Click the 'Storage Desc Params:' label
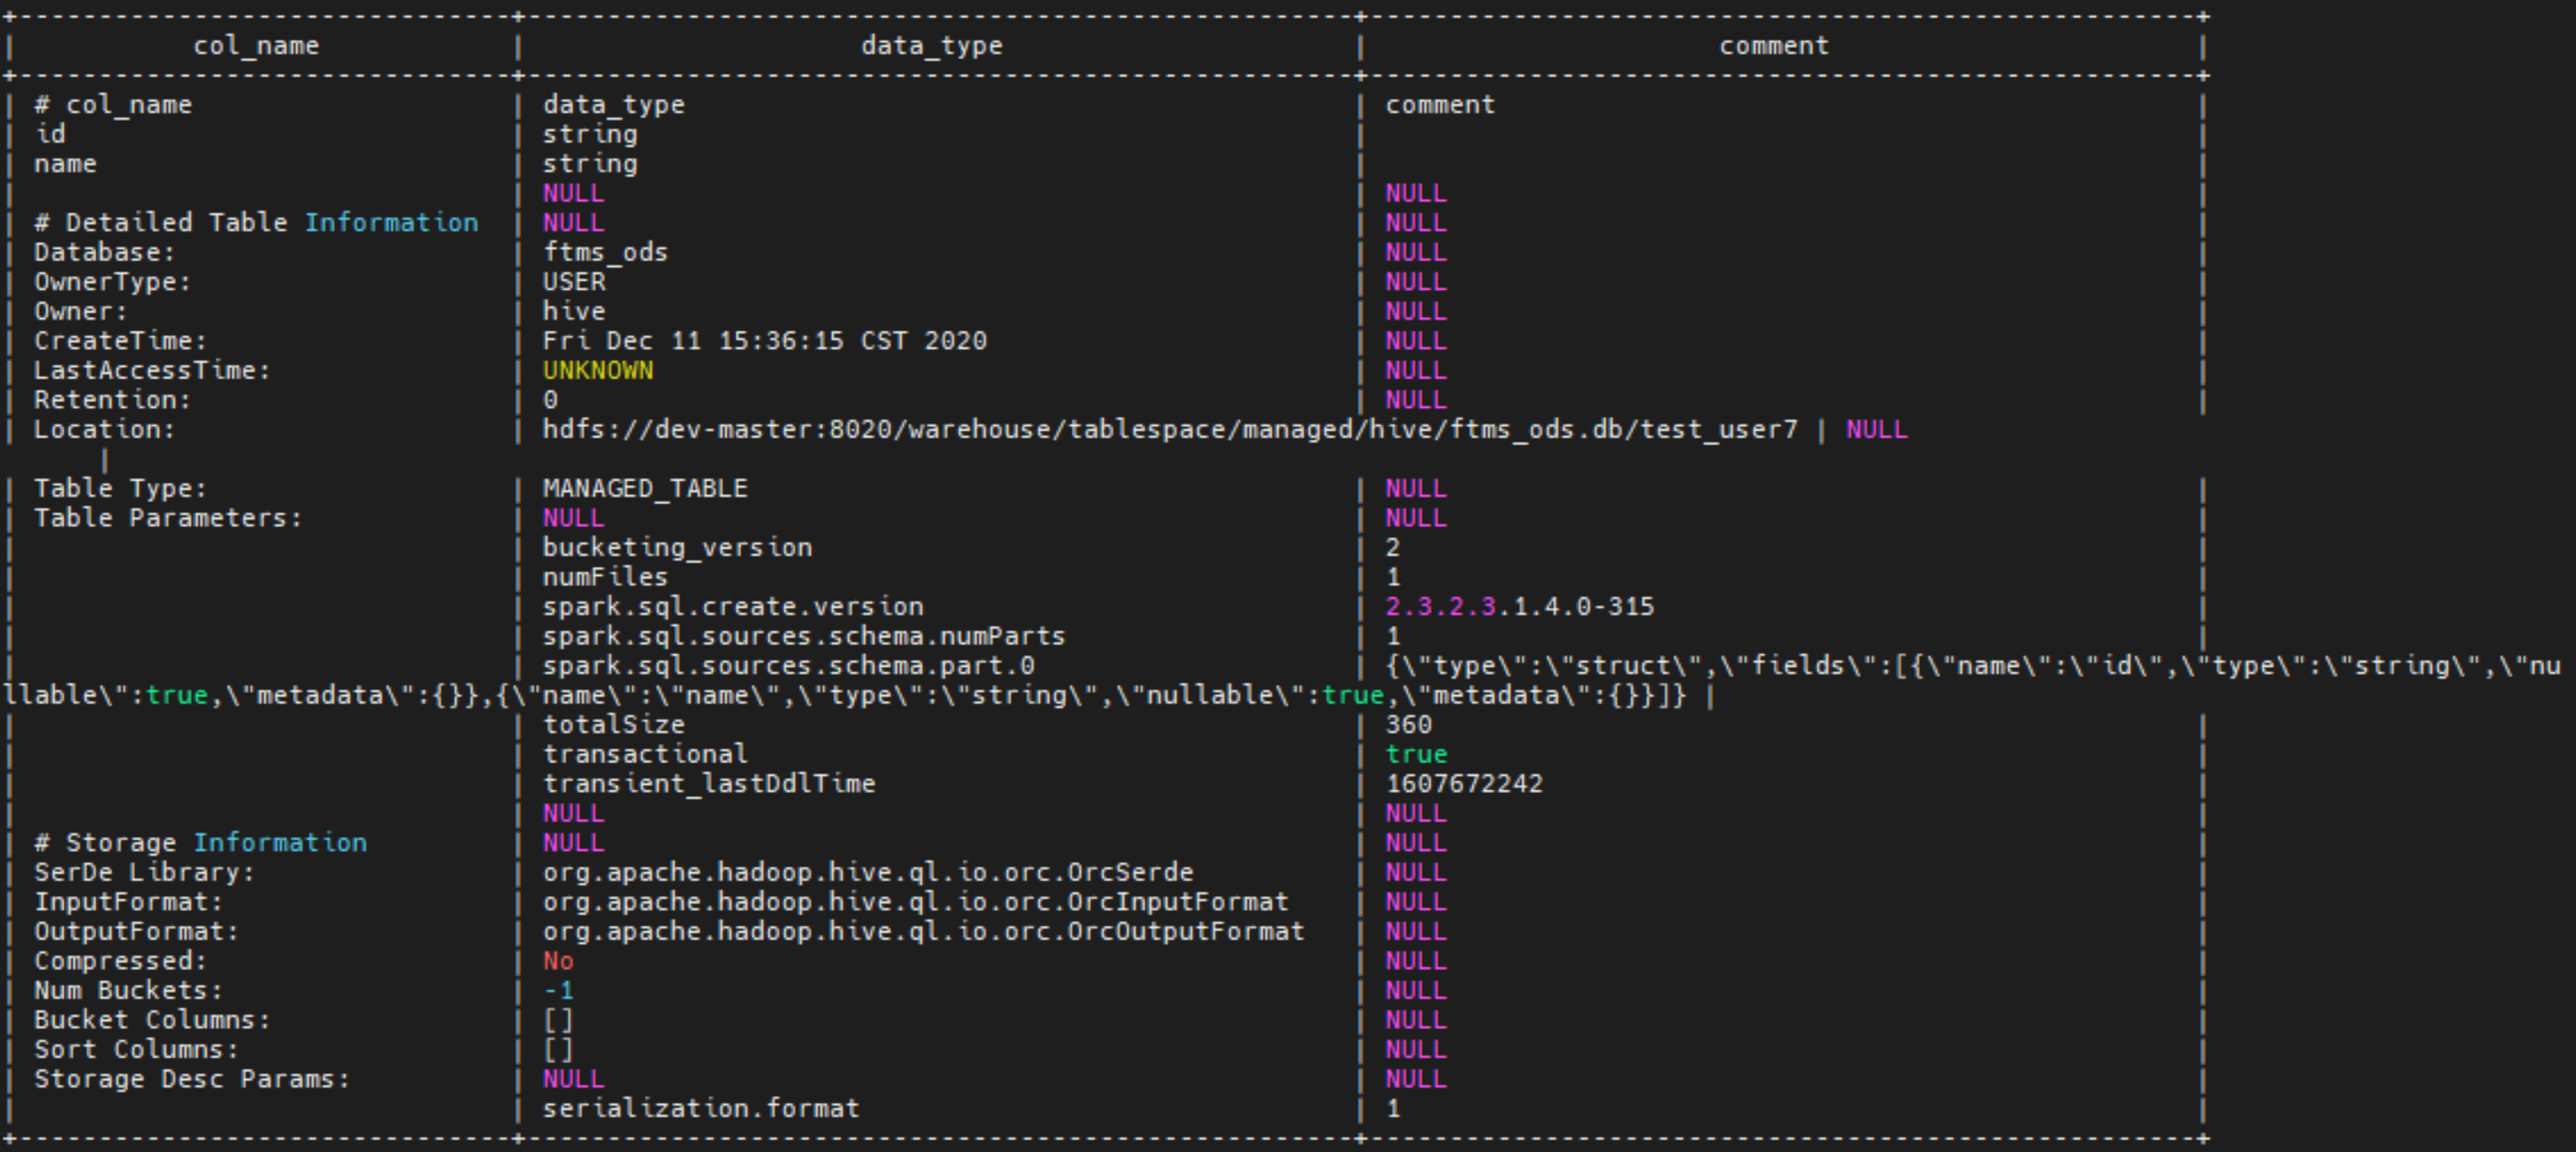 [192, 1079]
